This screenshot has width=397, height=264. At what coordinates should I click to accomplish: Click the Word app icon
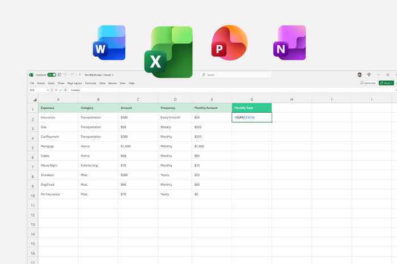click(x=111, y=43)
